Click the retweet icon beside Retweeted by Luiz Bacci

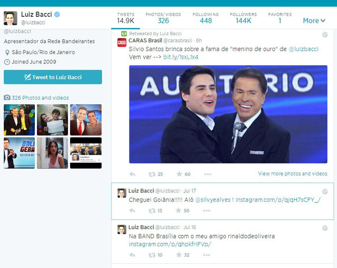124,34
